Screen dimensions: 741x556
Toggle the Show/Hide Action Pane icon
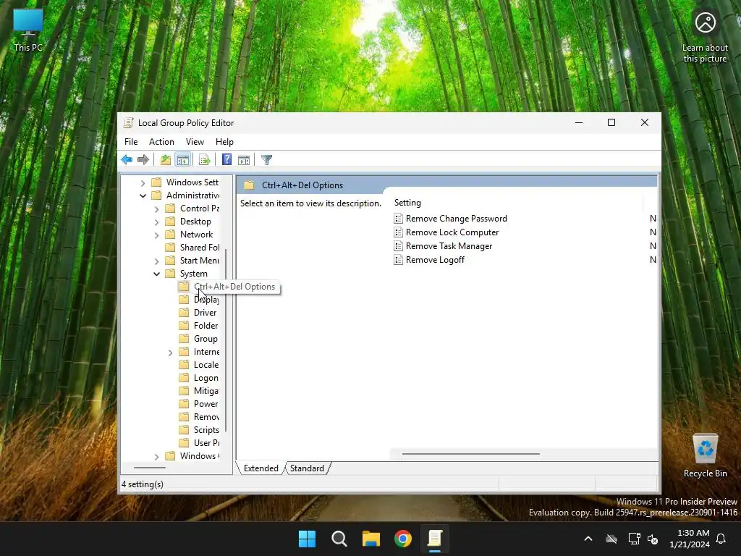click(x=244, y=160)
